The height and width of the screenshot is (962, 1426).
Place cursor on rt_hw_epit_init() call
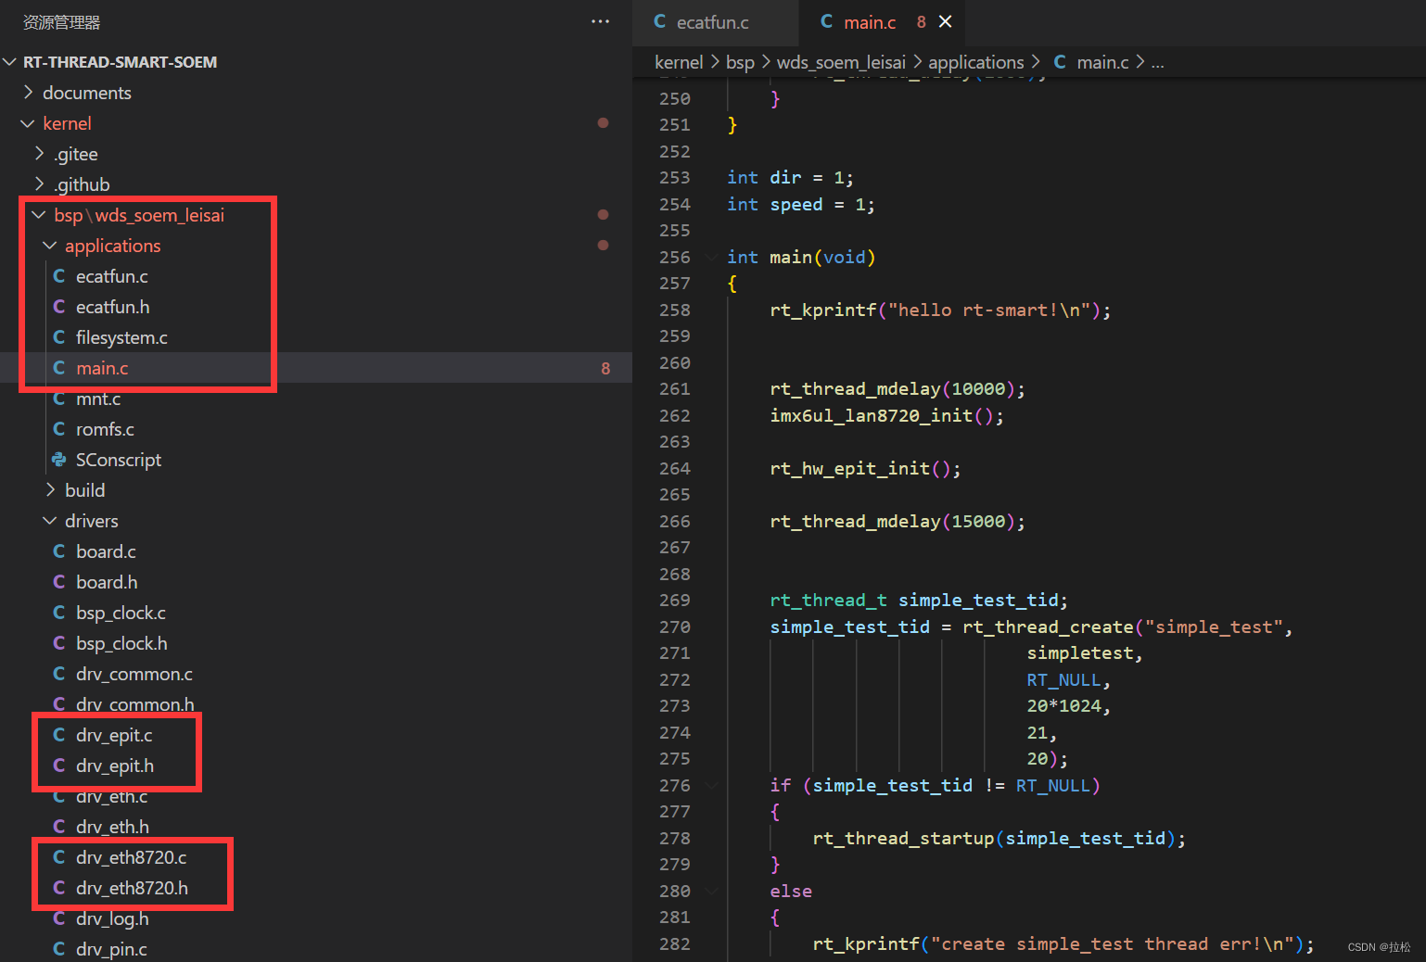[x=864, y=469]
